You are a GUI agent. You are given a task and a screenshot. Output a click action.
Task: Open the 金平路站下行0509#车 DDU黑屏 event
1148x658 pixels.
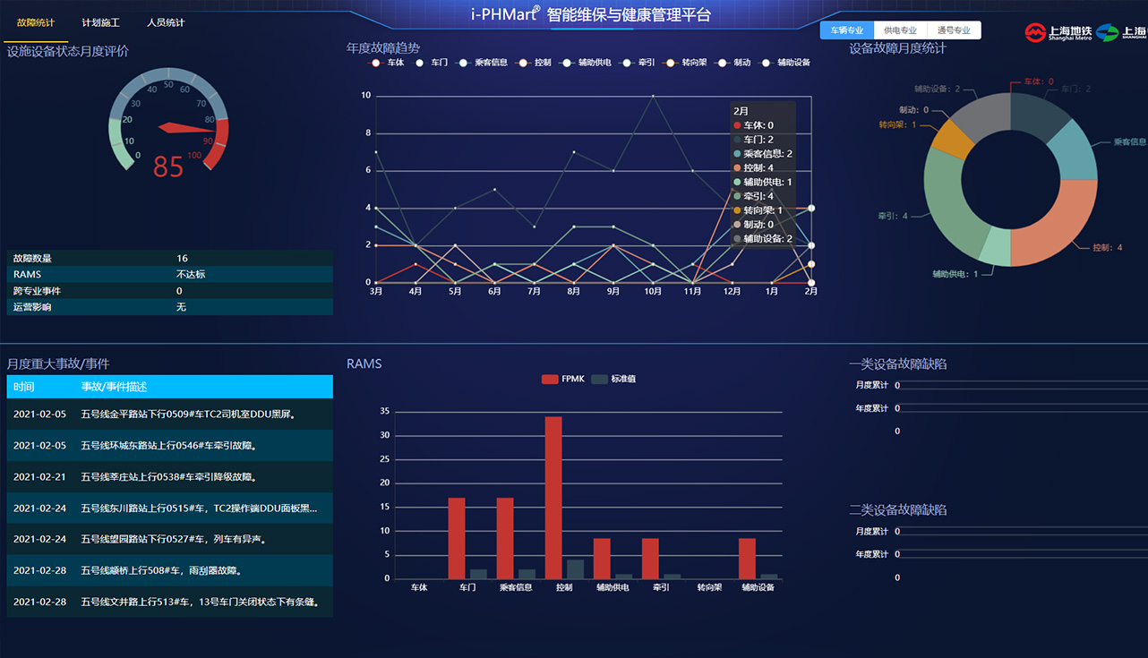tap(170, 414)
